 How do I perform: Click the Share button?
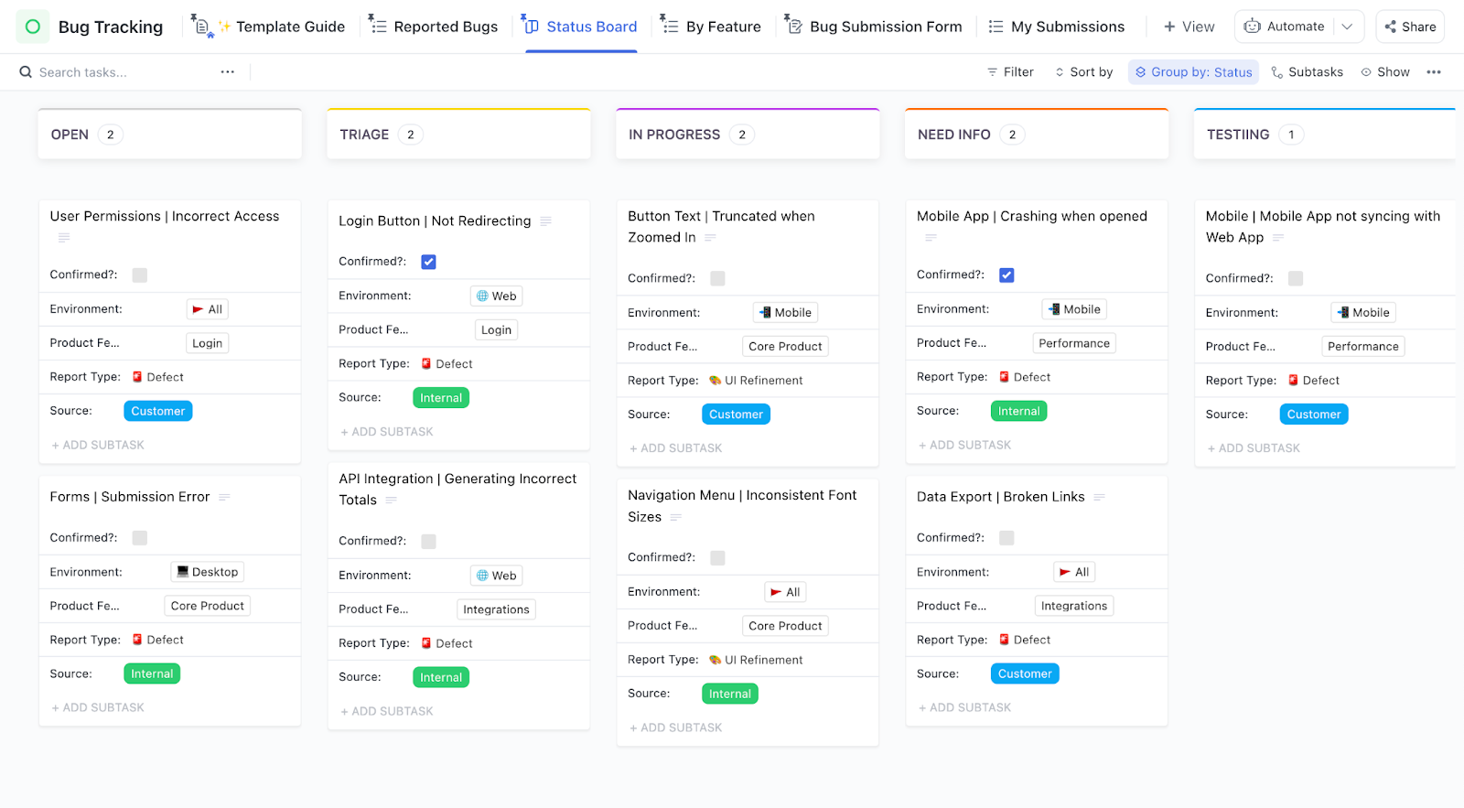[x=1410, y=27]
